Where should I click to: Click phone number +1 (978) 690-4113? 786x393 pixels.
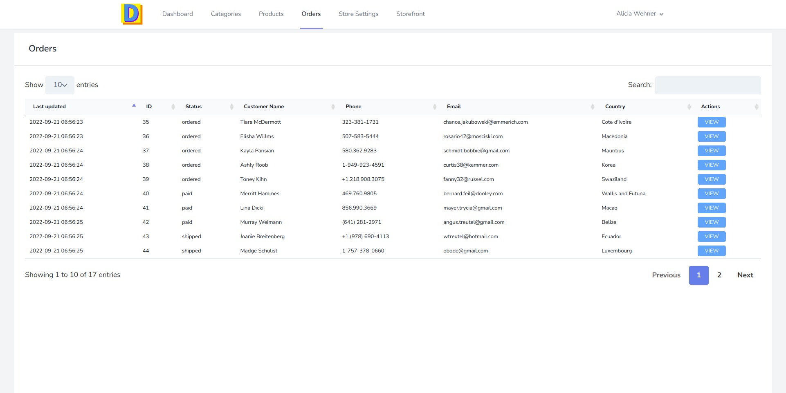365,237
